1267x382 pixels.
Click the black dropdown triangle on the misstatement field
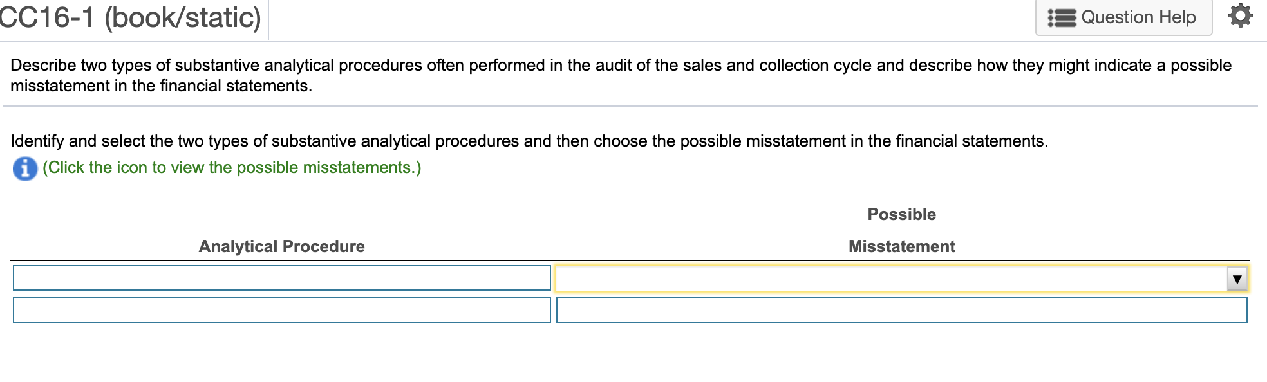click(x=1237, y=278)
